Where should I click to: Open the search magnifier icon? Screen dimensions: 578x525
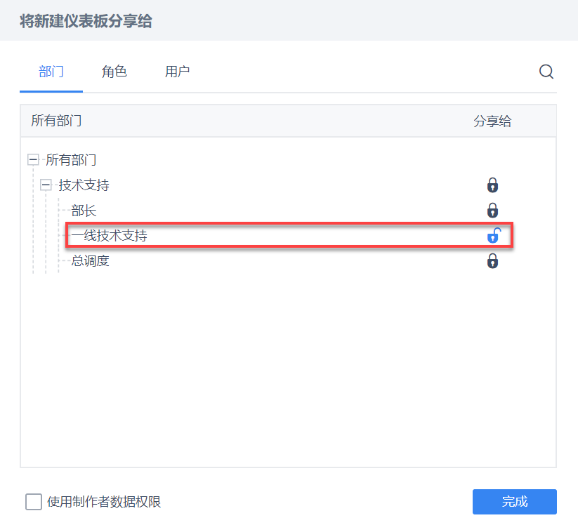pyautogui.click(x=546, y=72)
